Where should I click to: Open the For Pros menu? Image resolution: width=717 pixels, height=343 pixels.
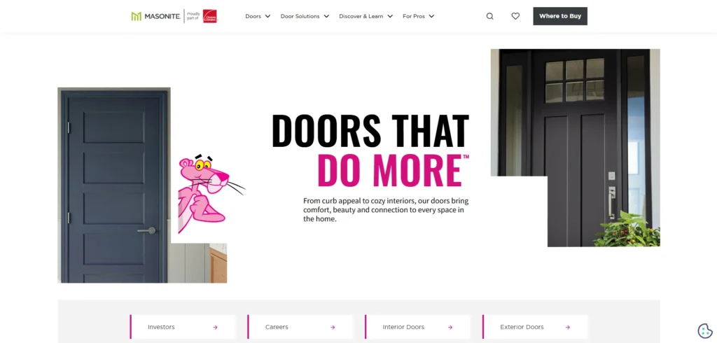[419, 17]
